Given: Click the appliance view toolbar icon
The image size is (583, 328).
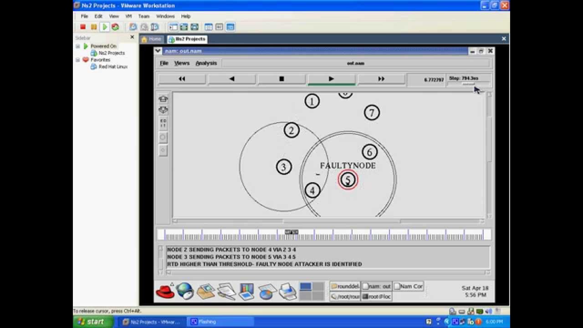Looking at the screenshot, I should 219,27.
